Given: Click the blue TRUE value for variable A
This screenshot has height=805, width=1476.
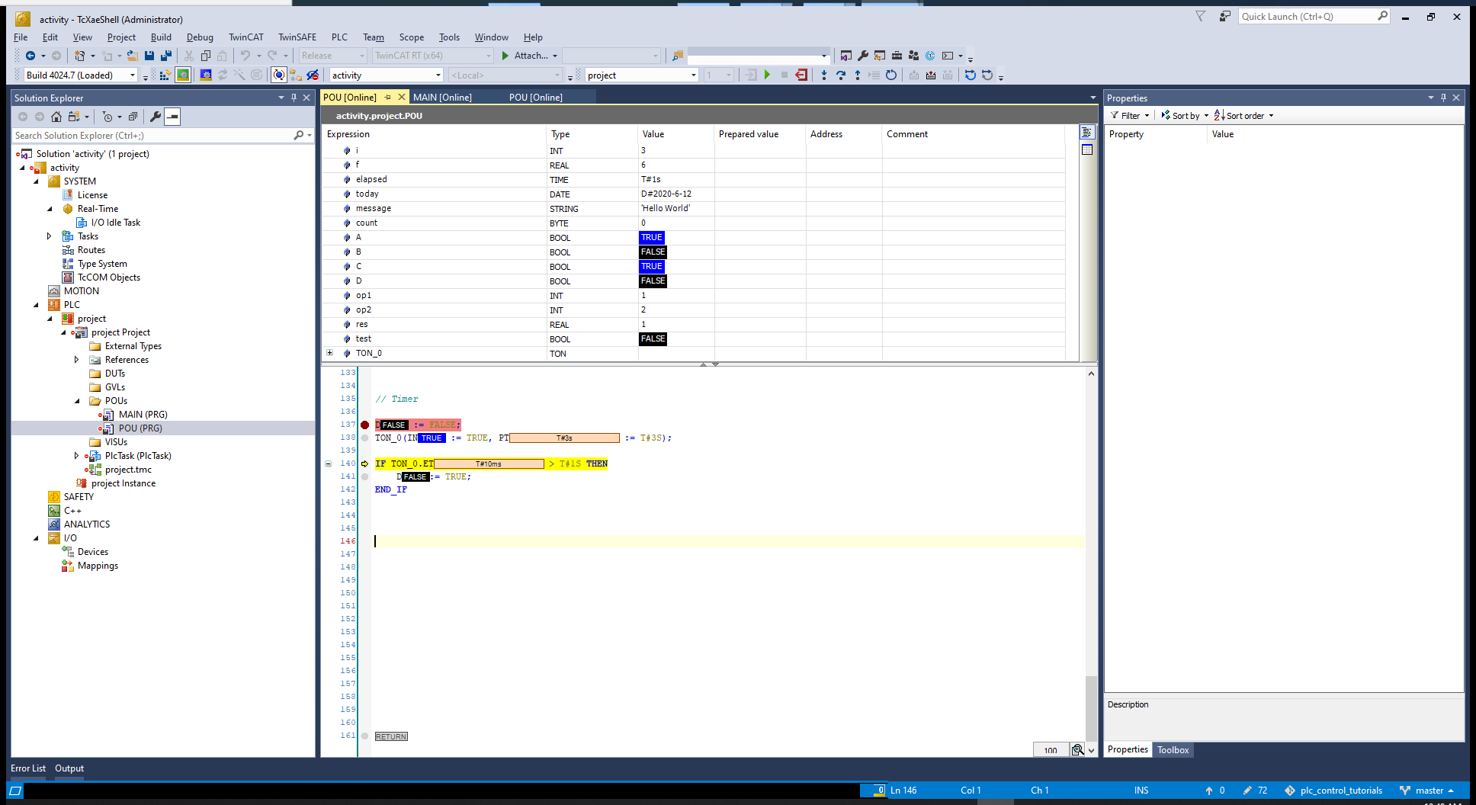Looking at the screenshot, I should pyautogui.click(x=652, y=238).
